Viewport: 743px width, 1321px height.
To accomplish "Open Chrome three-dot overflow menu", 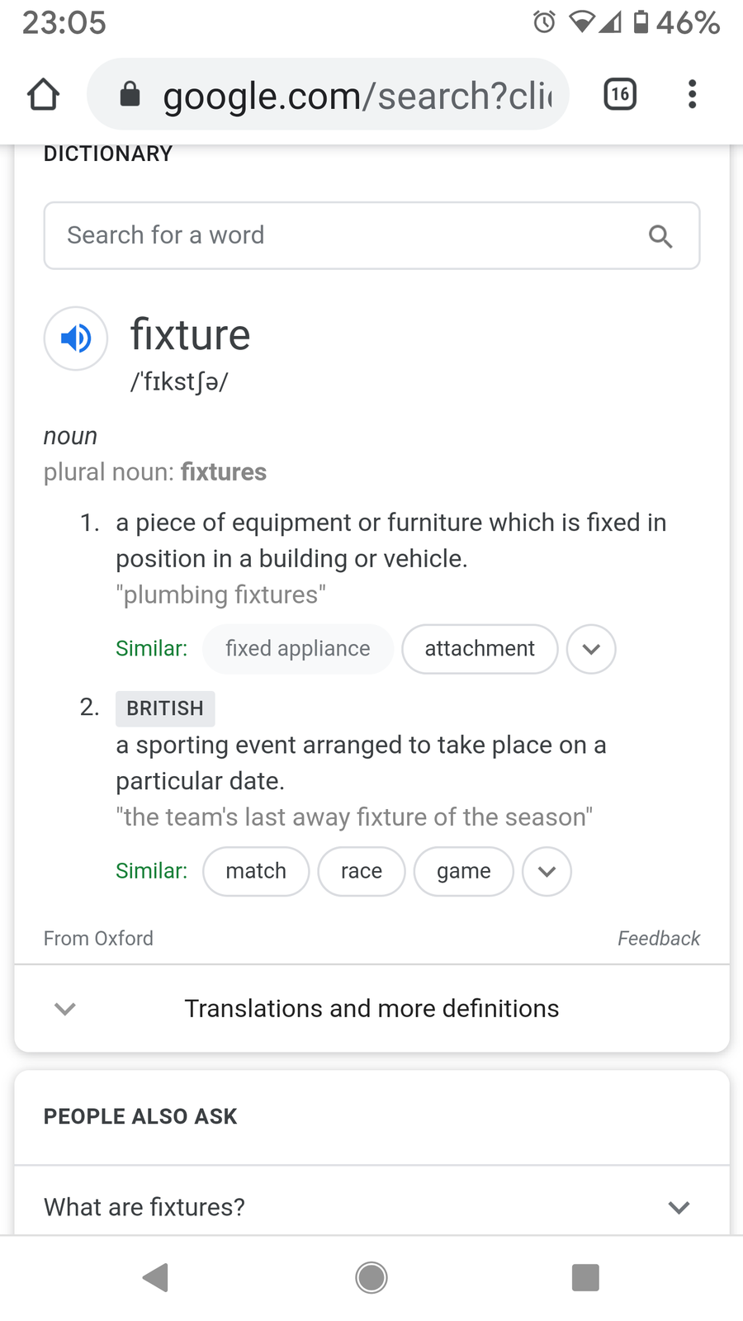I will point(692,94).
